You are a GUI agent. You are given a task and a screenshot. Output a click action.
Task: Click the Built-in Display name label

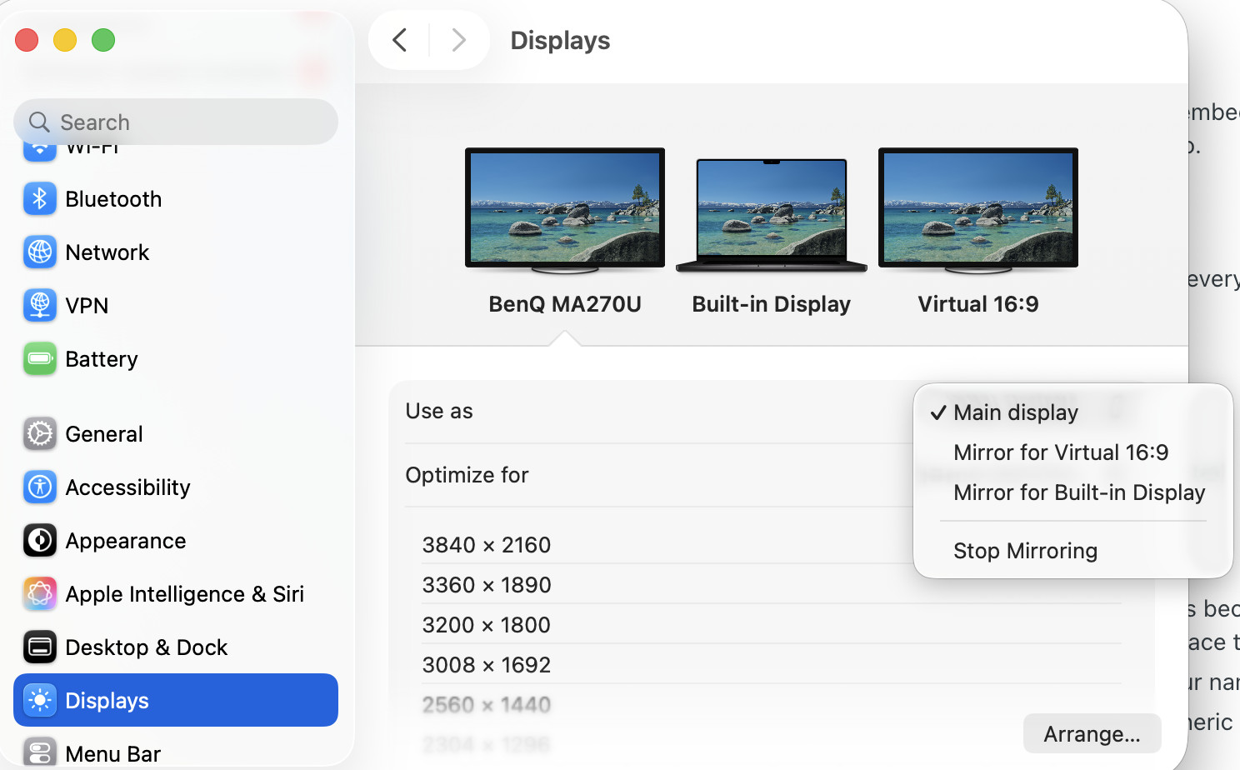click(x=772, y=304)
